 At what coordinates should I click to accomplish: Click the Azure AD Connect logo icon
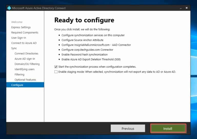[9, 8]
